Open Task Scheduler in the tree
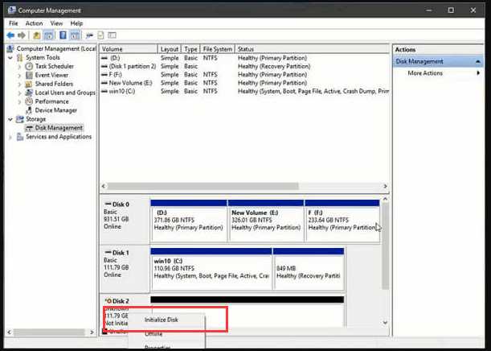This screenshot has height=351, width=491. pos(52,65)
